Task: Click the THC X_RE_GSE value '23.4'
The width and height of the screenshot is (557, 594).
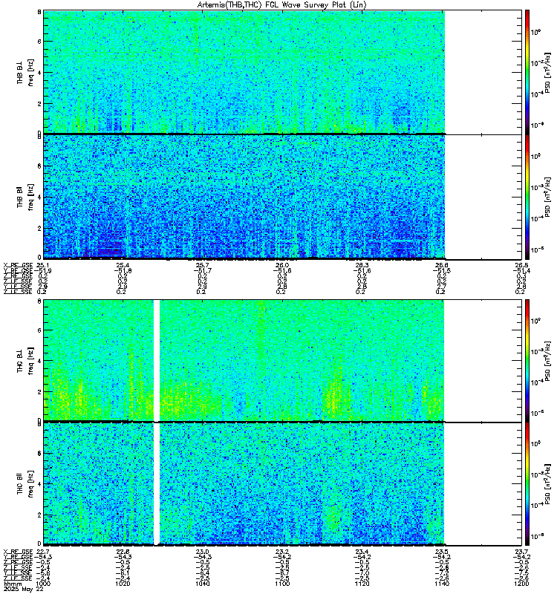Action: pyautogui.click(x=362, y=552)
